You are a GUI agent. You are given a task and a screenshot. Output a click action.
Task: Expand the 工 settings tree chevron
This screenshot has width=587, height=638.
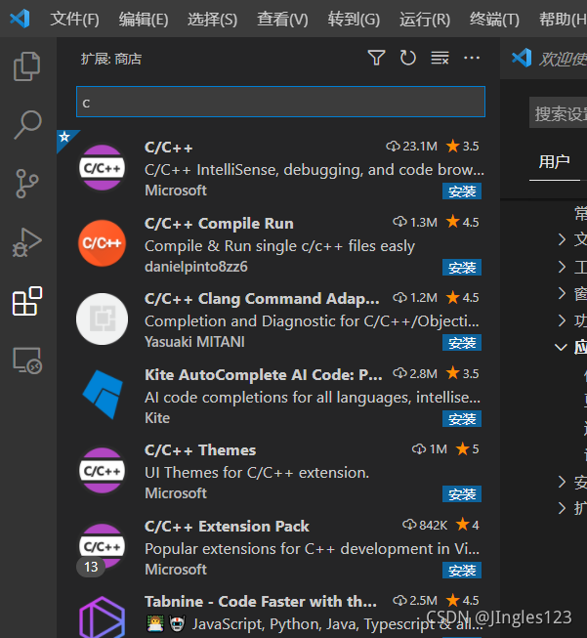click(x=562, y=267)
